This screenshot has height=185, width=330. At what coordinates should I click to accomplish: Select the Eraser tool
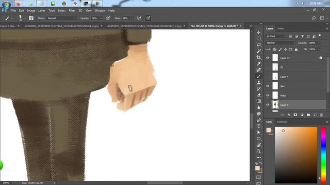[259, 95]
